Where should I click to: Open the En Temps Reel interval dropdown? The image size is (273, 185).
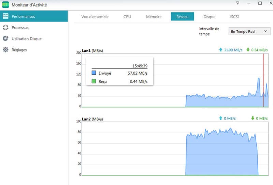click(x=249, y=31)
